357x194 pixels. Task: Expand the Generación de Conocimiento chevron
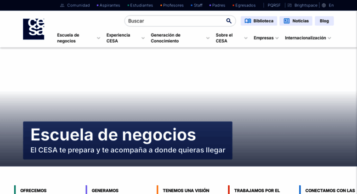click(208, 38)
